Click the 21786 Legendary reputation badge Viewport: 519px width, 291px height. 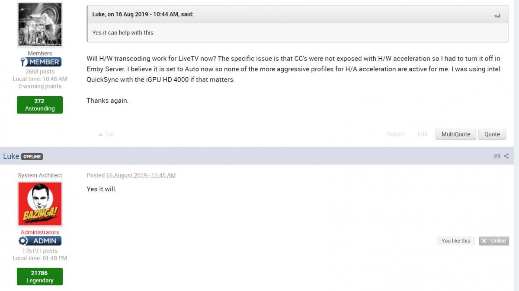pos(40,276)
